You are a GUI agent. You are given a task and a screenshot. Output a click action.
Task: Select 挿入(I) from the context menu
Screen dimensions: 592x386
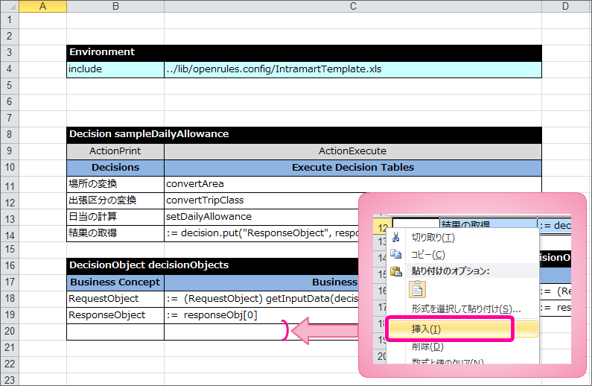tap(427, 329)
